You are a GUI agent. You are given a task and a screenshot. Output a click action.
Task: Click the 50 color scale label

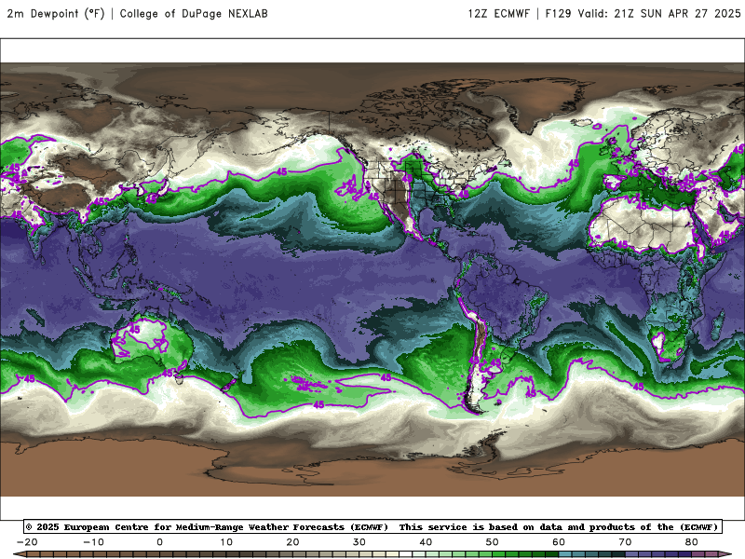493,542
